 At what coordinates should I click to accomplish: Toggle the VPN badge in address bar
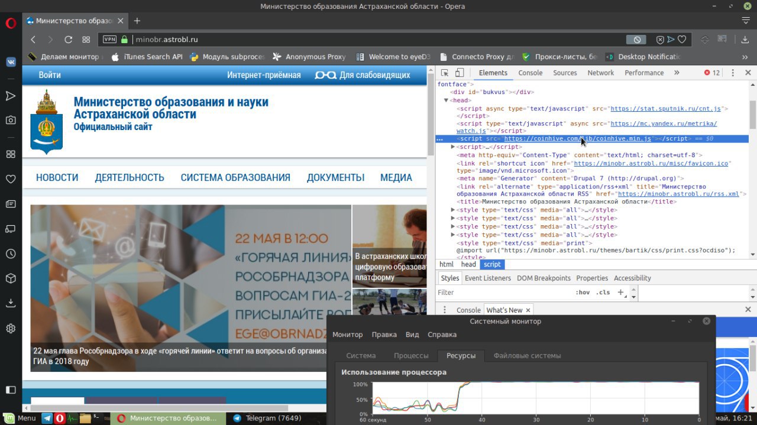coord(110,40)
